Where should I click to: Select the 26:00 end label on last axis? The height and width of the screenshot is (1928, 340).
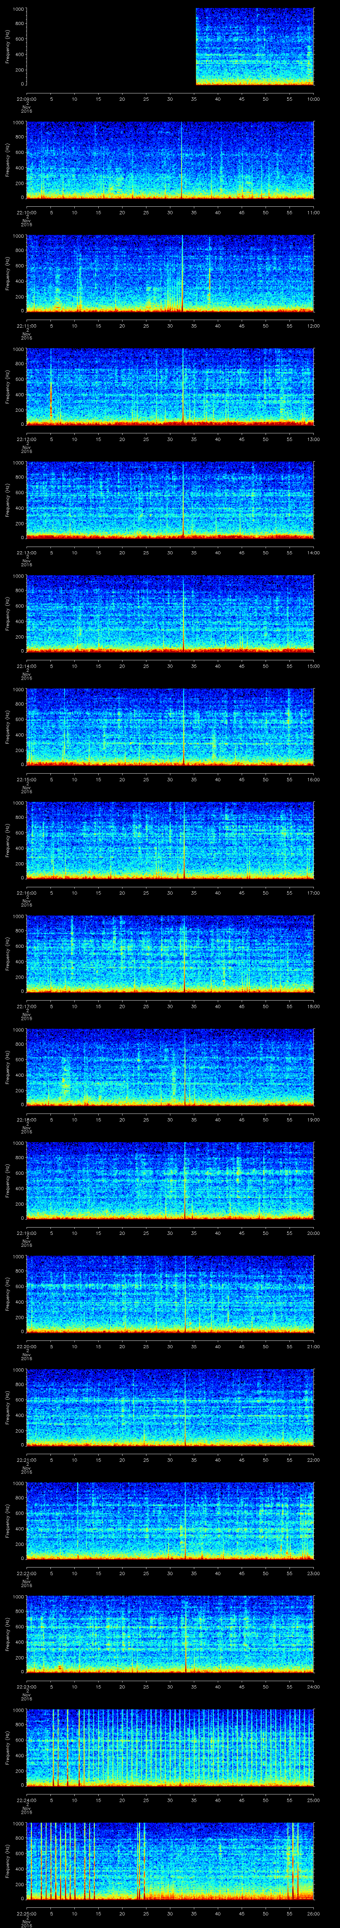click(x=313, y=1913)
